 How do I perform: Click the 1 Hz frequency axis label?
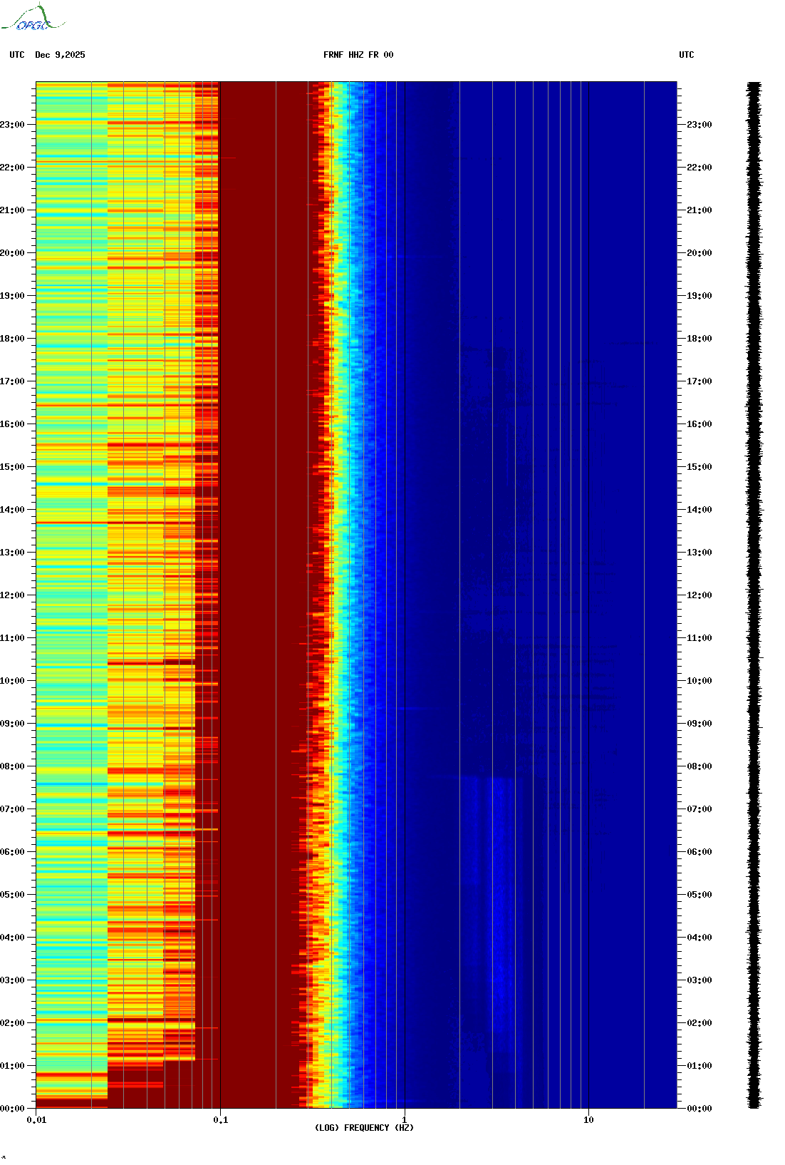click(405, 1120)
